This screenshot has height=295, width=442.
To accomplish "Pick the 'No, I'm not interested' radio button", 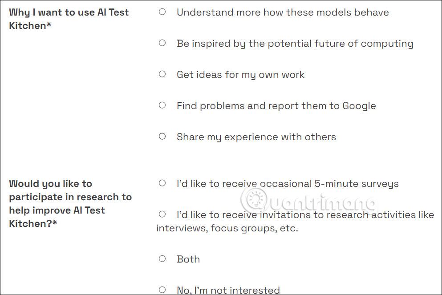I will tap(162, 290).
